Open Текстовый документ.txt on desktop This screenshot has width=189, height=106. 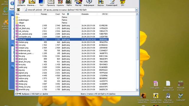click(x=168, y=86)
